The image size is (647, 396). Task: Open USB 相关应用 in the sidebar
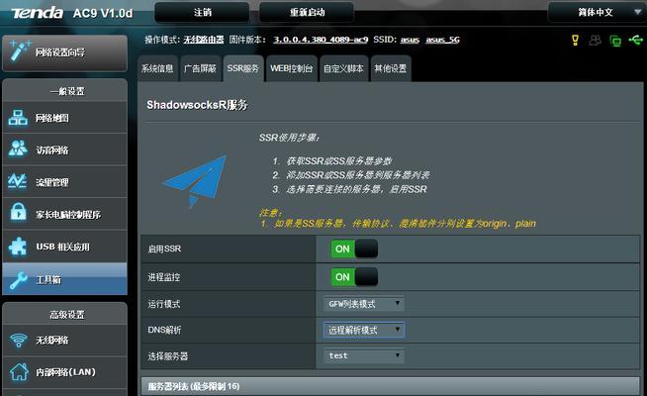tap(64, 247)
